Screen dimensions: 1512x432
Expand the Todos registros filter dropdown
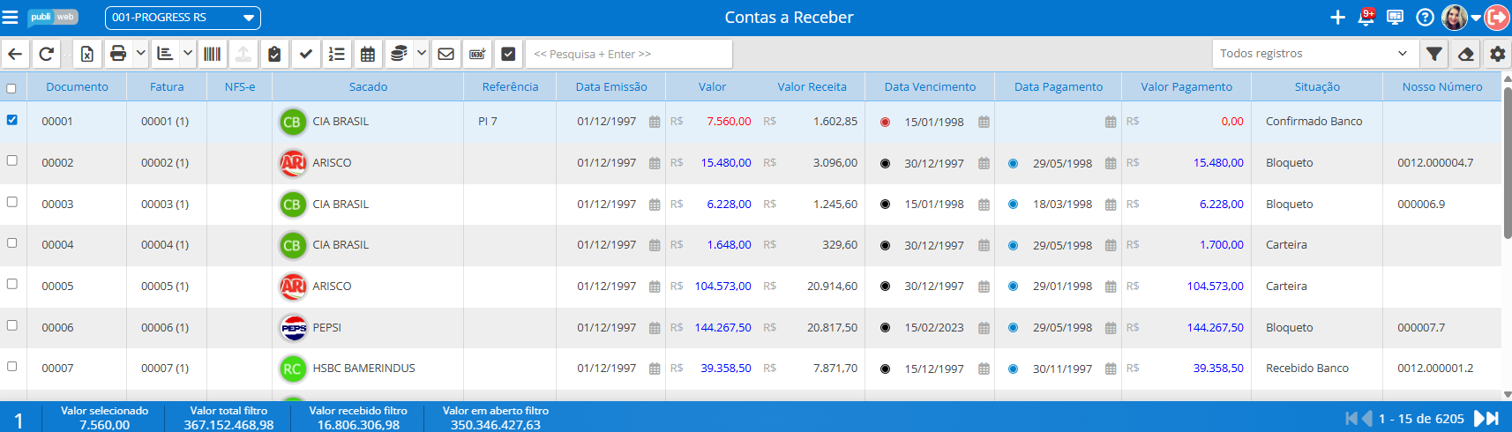[x=1313, y=54]
